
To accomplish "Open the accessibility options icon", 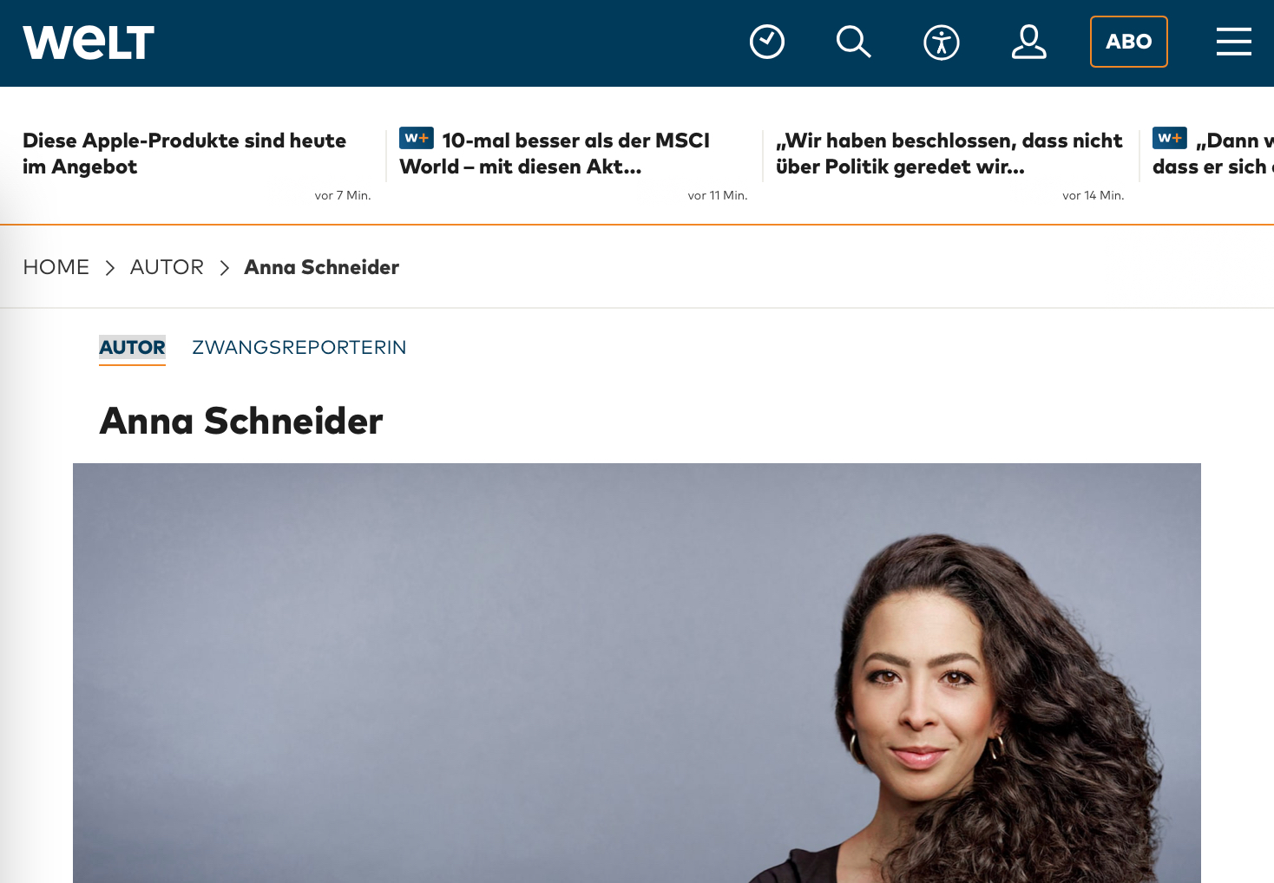I will (x=942, y=42).
